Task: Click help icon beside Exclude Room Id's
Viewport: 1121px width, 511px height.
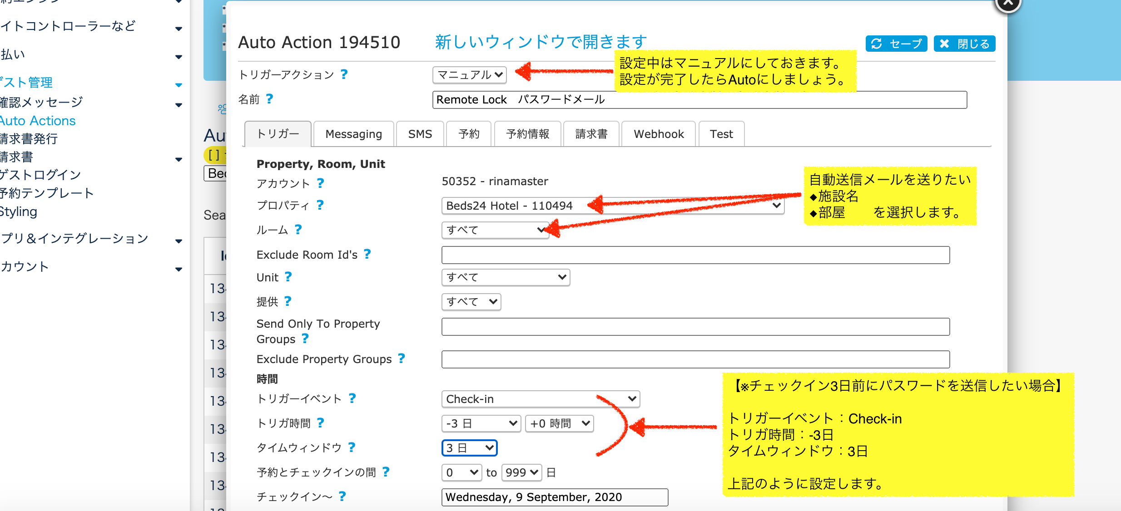Action: [x=367, y=254]
